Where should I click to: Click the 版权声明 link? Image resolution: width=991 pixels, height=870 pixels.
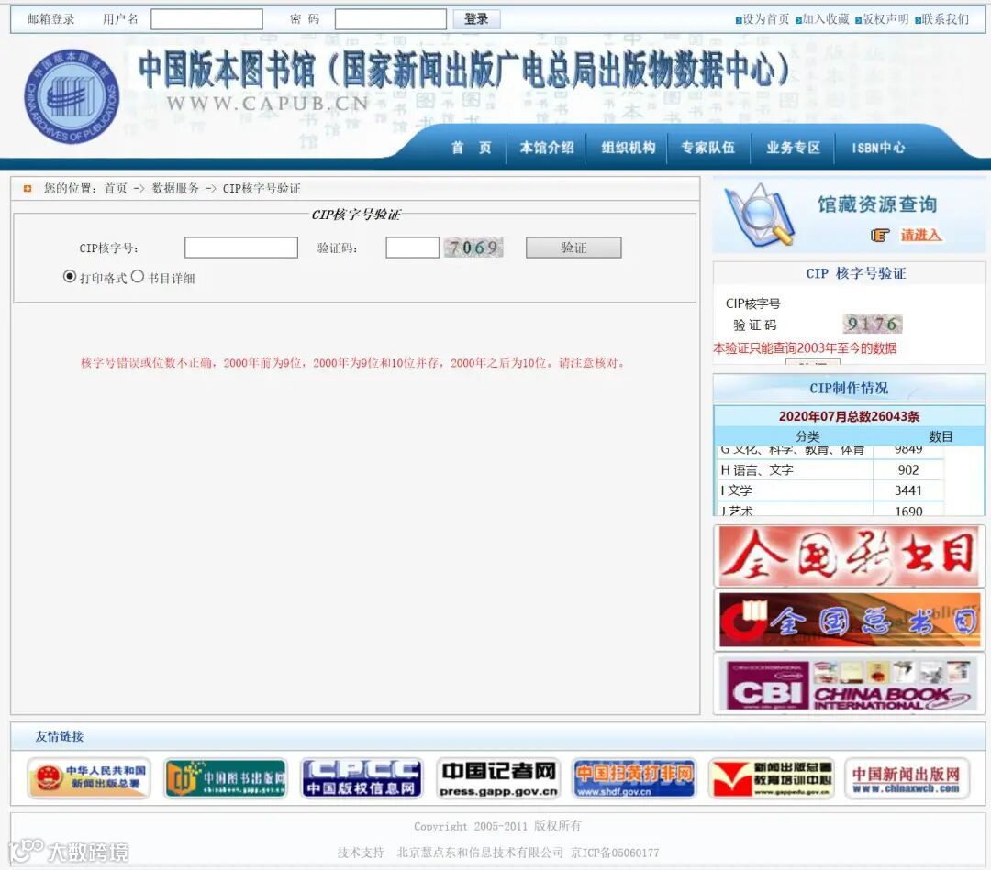pos(885,19)
